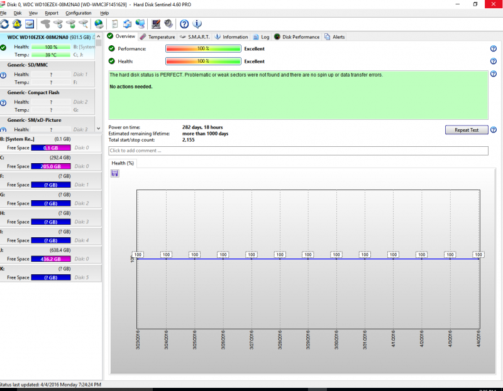This screenshot has height=391, width=503.
Task: Click the Performance 100 % gradient bar
Action: pos(203,49)
